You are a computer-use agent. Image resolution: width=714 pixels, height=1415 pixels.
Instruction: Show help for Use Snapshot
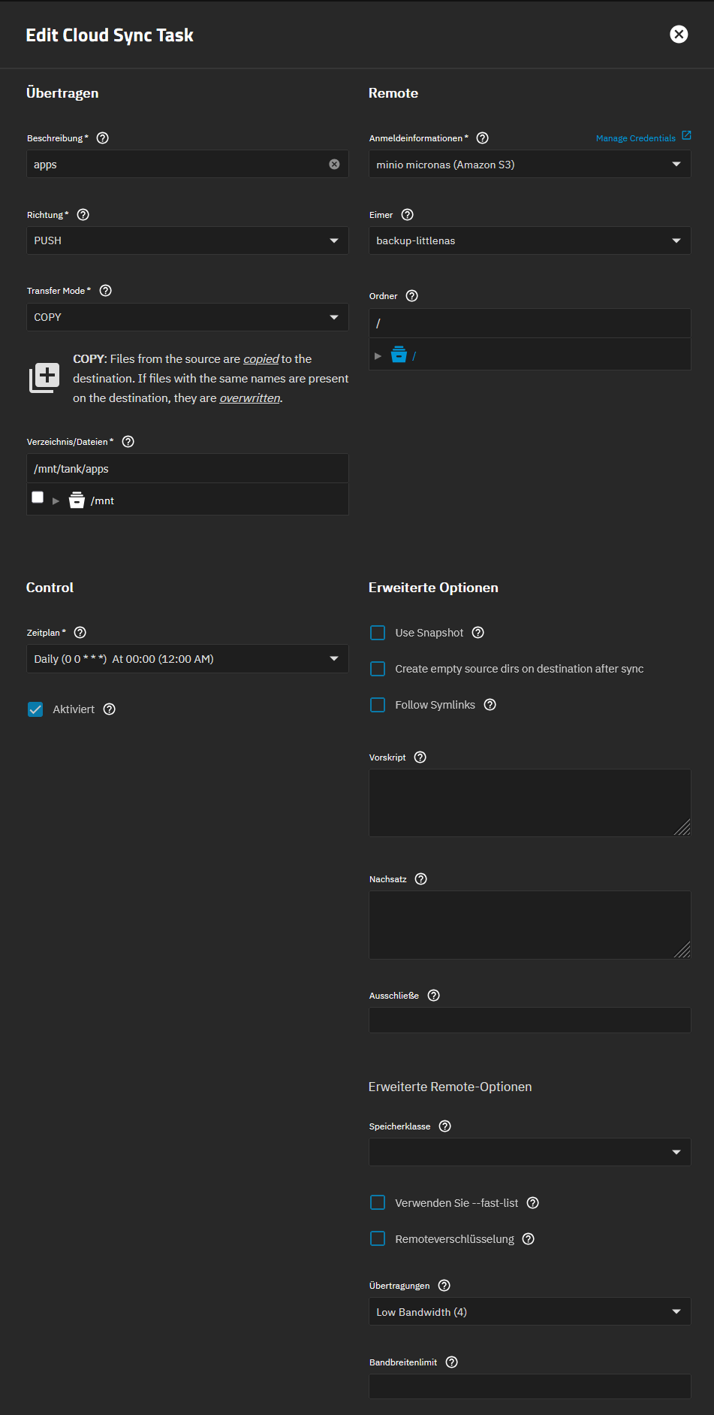click(478, 633)
